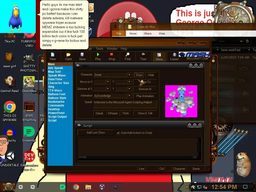Expand the Move to Y dropdown
The image size is (256, 192).
pos(129,82)
